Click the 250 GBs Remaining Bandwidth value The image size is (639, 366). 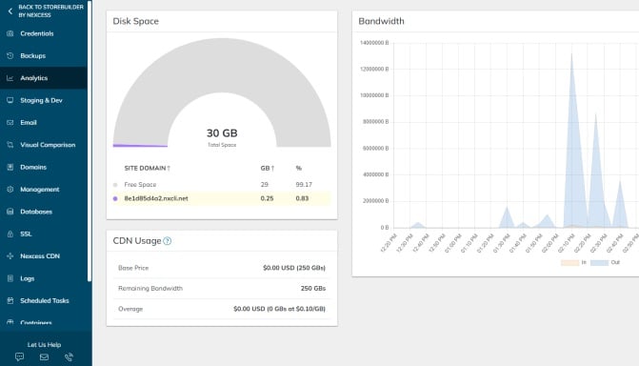tap(313, 288)
